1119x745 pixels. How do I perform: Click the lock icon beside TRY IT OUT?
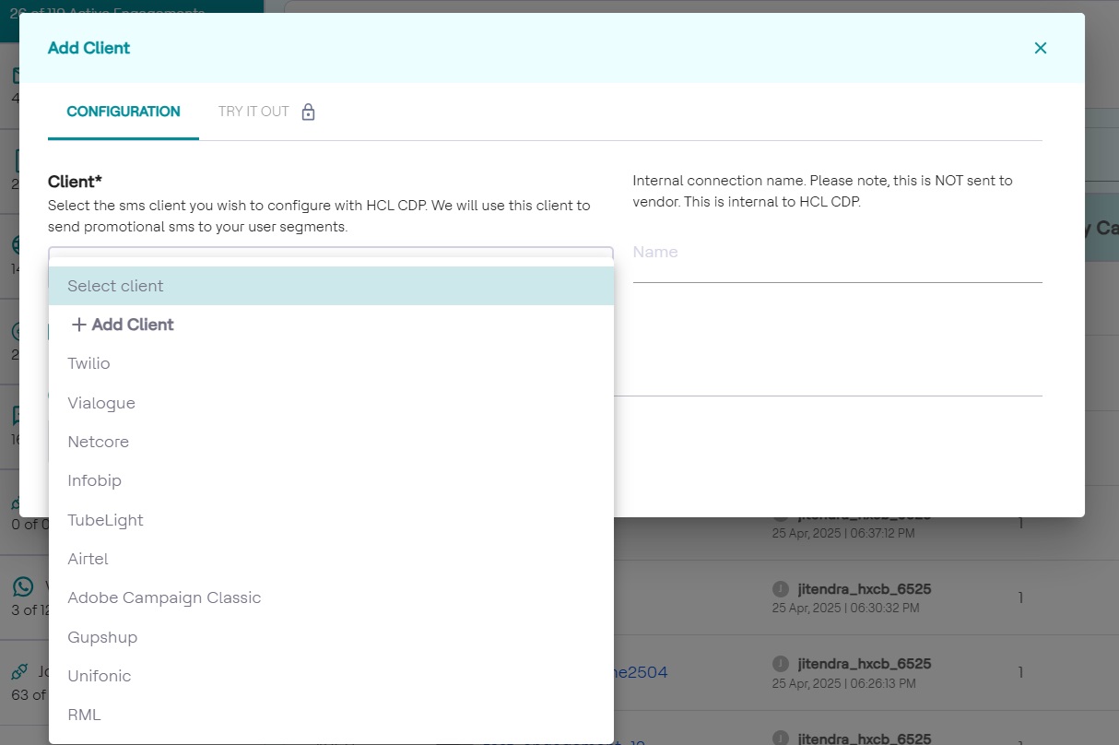click(308, 112)
